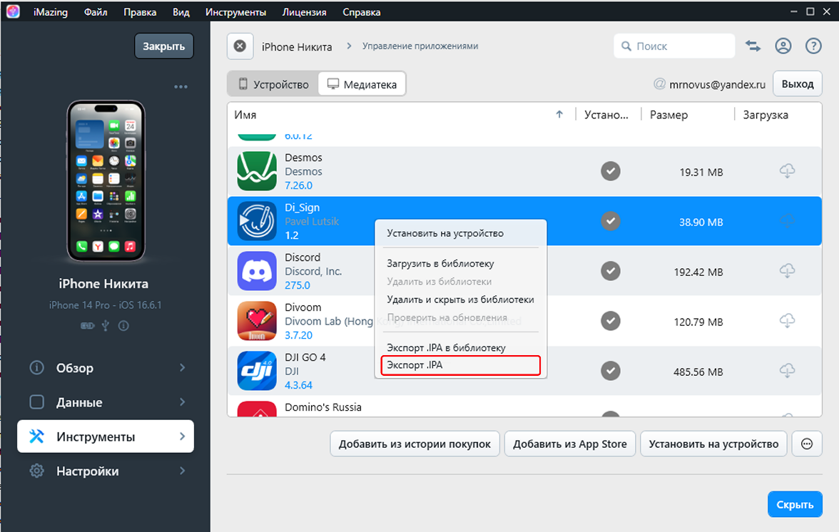Expand the Данные sidebar section
The height and width of the screenshot is (532, 839).
point(106,402)
